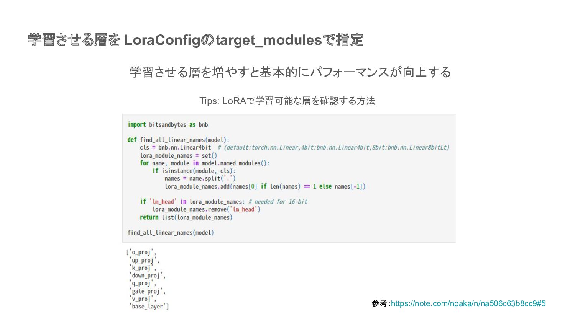Screen dimensions: 575x323
Task: Click the gray comment about default torch.nn.Linear
Action: click(333, 147)
